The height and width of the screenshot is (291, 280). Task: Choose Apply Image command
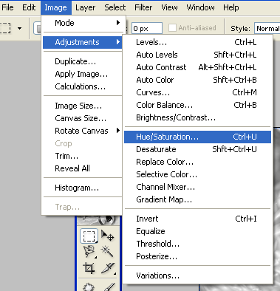point(83,74)
